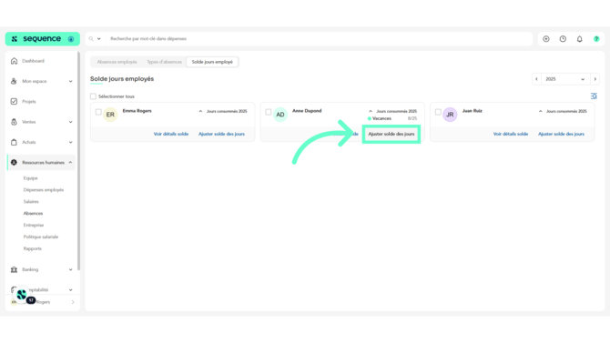Click Ajuster solde des jours for Juan Ruiz
The image size is (610, 343).
point(561,134)
